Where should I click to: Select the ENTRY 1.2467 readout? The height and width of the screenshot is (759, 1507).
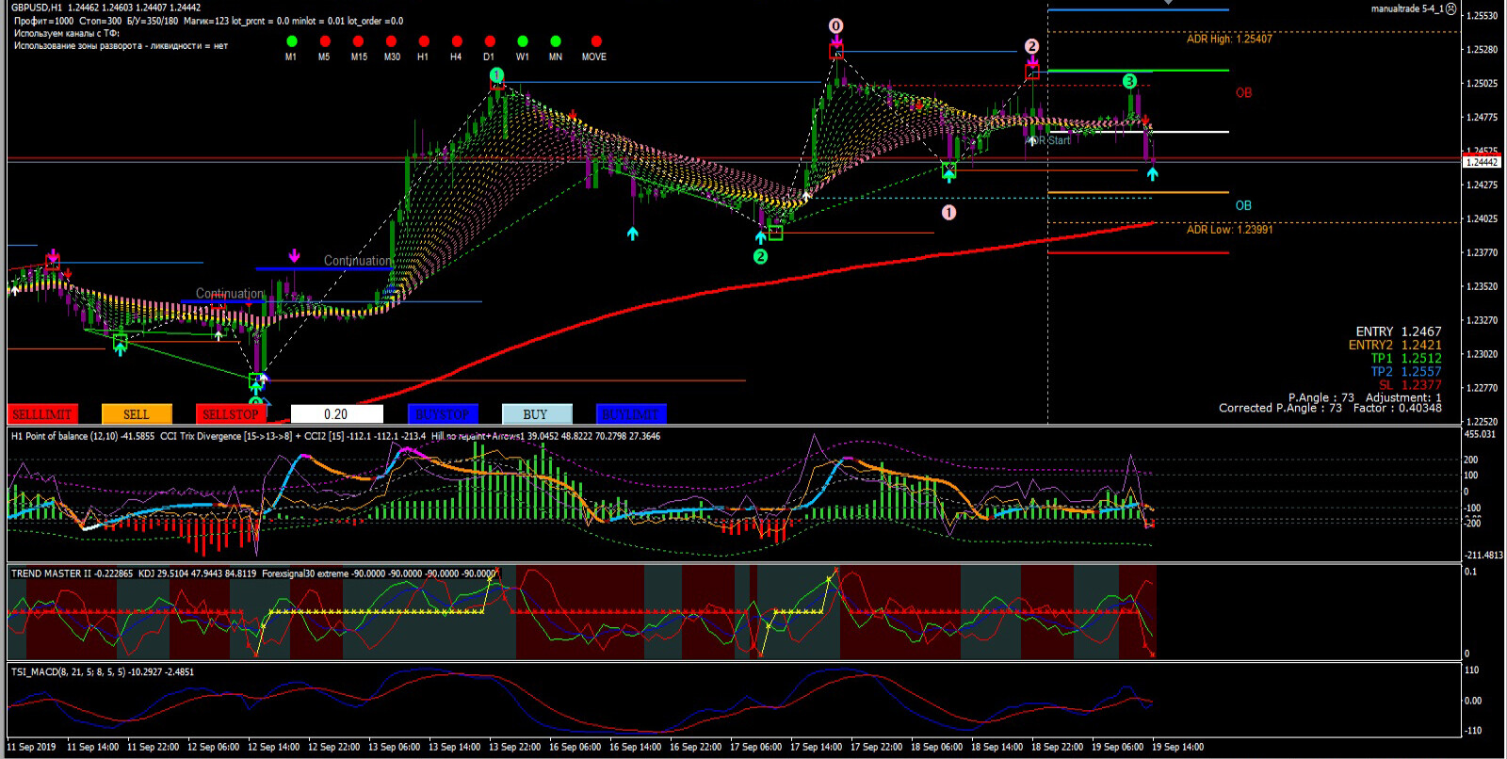coord(1398,331)
